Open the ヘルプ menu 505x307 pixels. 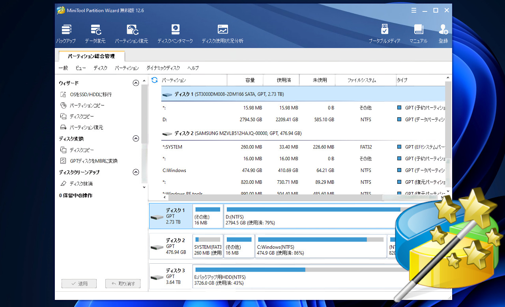[193, 68]
